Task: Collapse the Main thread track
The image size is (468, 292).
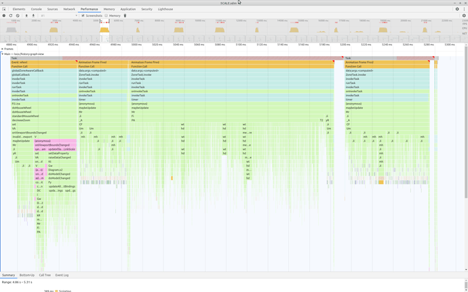Action: pyautogui.click(x=3, y=54)
